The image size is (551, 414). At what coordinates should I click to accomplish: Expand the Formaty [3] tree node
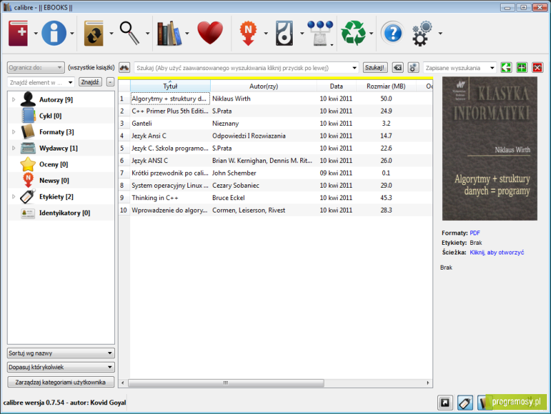click(14, 132)
